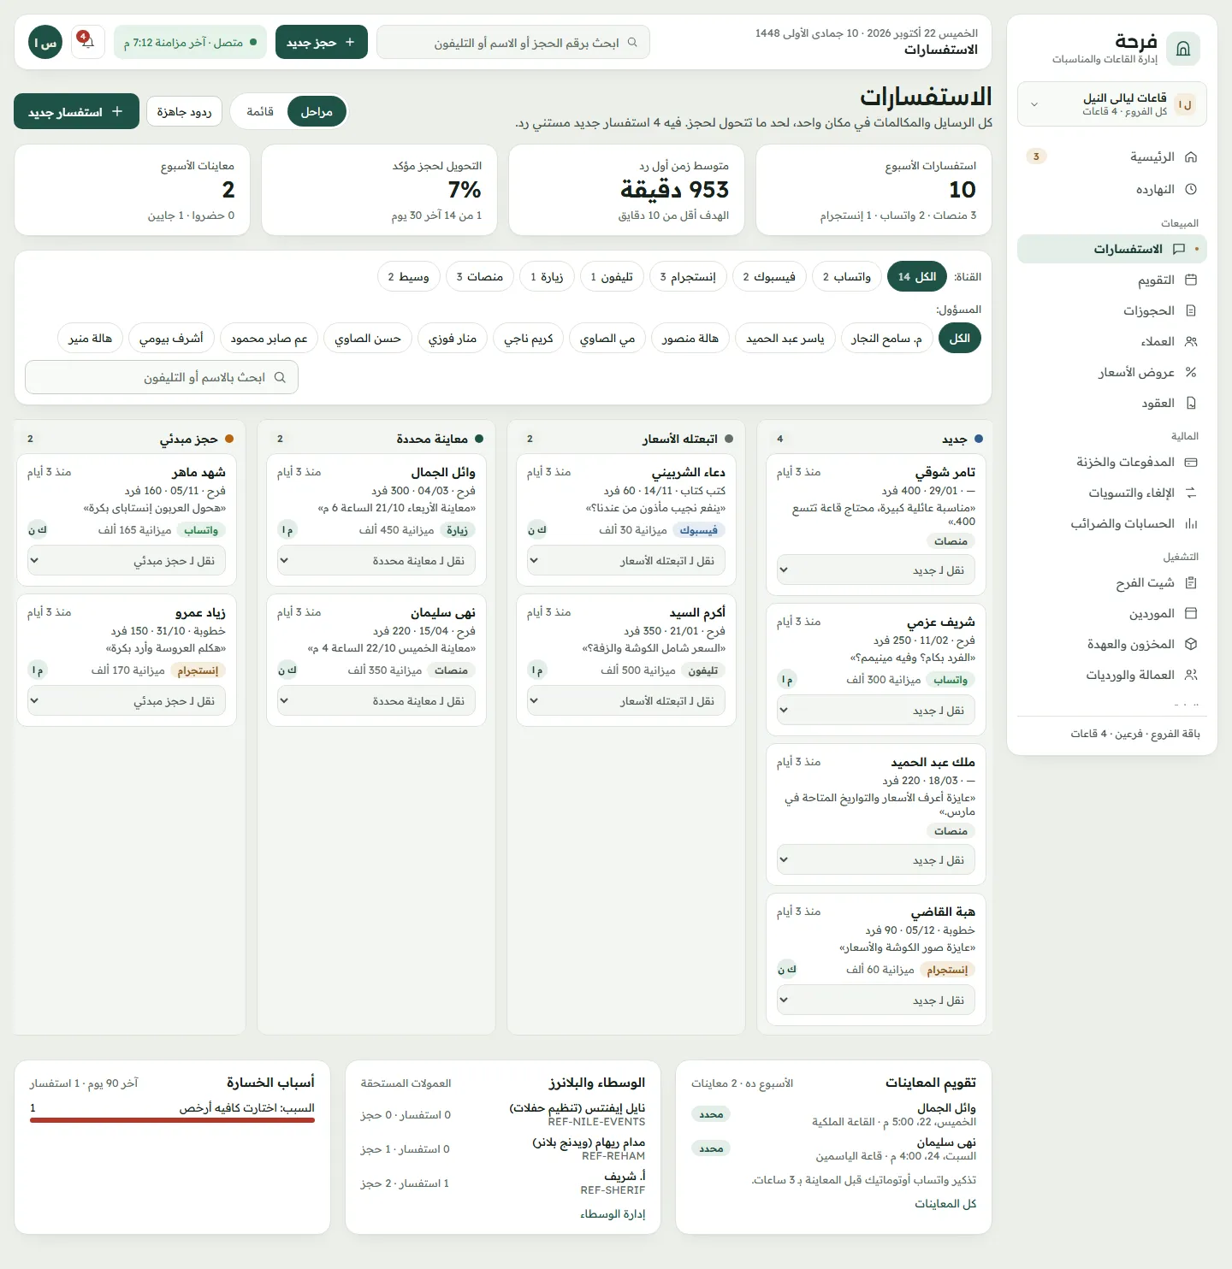Open الإلغاء والتسويات transfer icon
This screenshot has height=1269, width=1232.
tap(1191, 493)
